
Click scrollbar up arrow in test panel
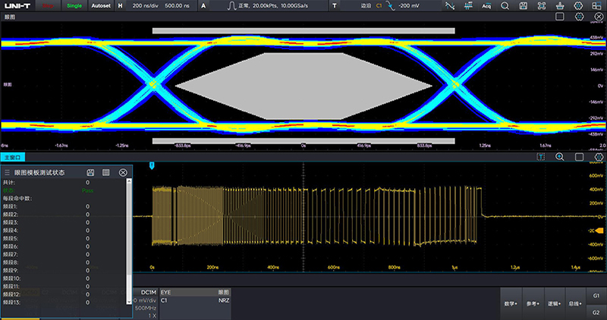[129, 182]
